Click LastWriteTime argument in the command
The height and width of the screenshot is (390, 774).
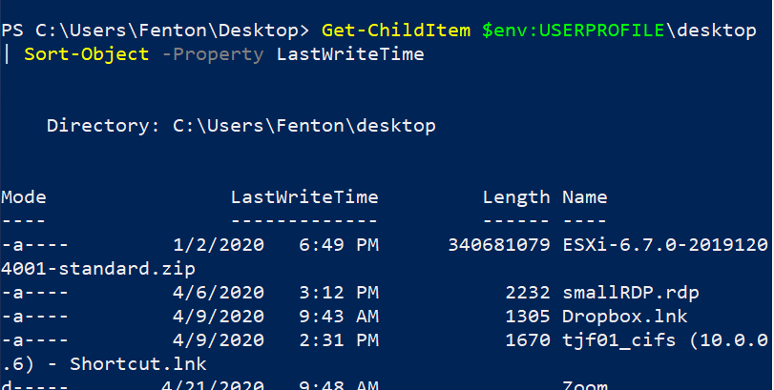[x=350, y=54]
